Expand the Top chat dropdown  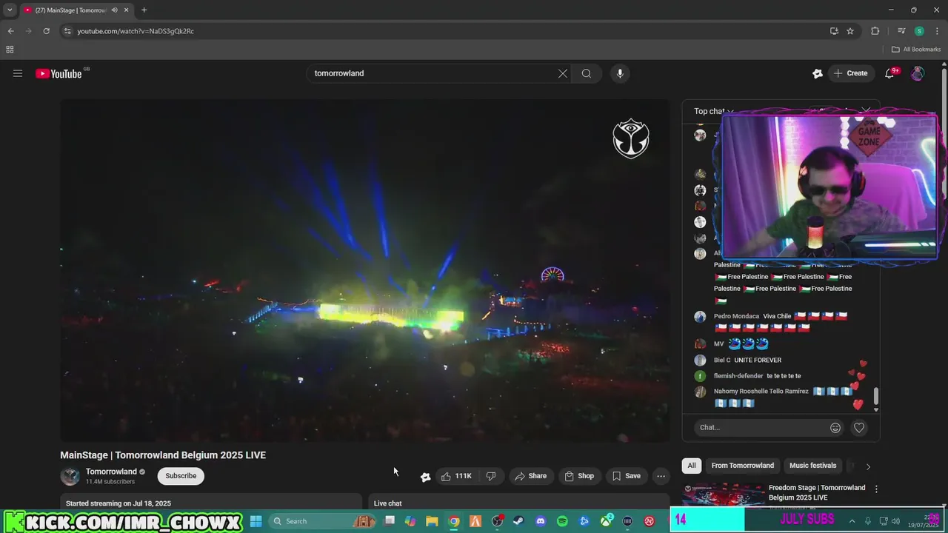click(x=714, y=111)
